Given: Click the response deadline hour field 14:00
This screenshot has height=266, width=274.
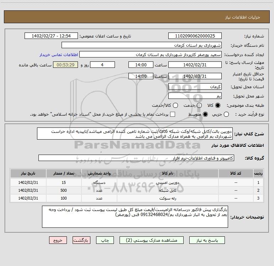Looking at the screenshot, I should pyautogui.click(x=141, y=65).
